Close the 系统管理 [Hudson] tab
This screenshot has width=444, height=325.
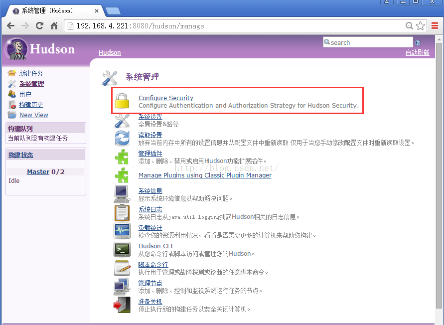[x=97, y=11]
